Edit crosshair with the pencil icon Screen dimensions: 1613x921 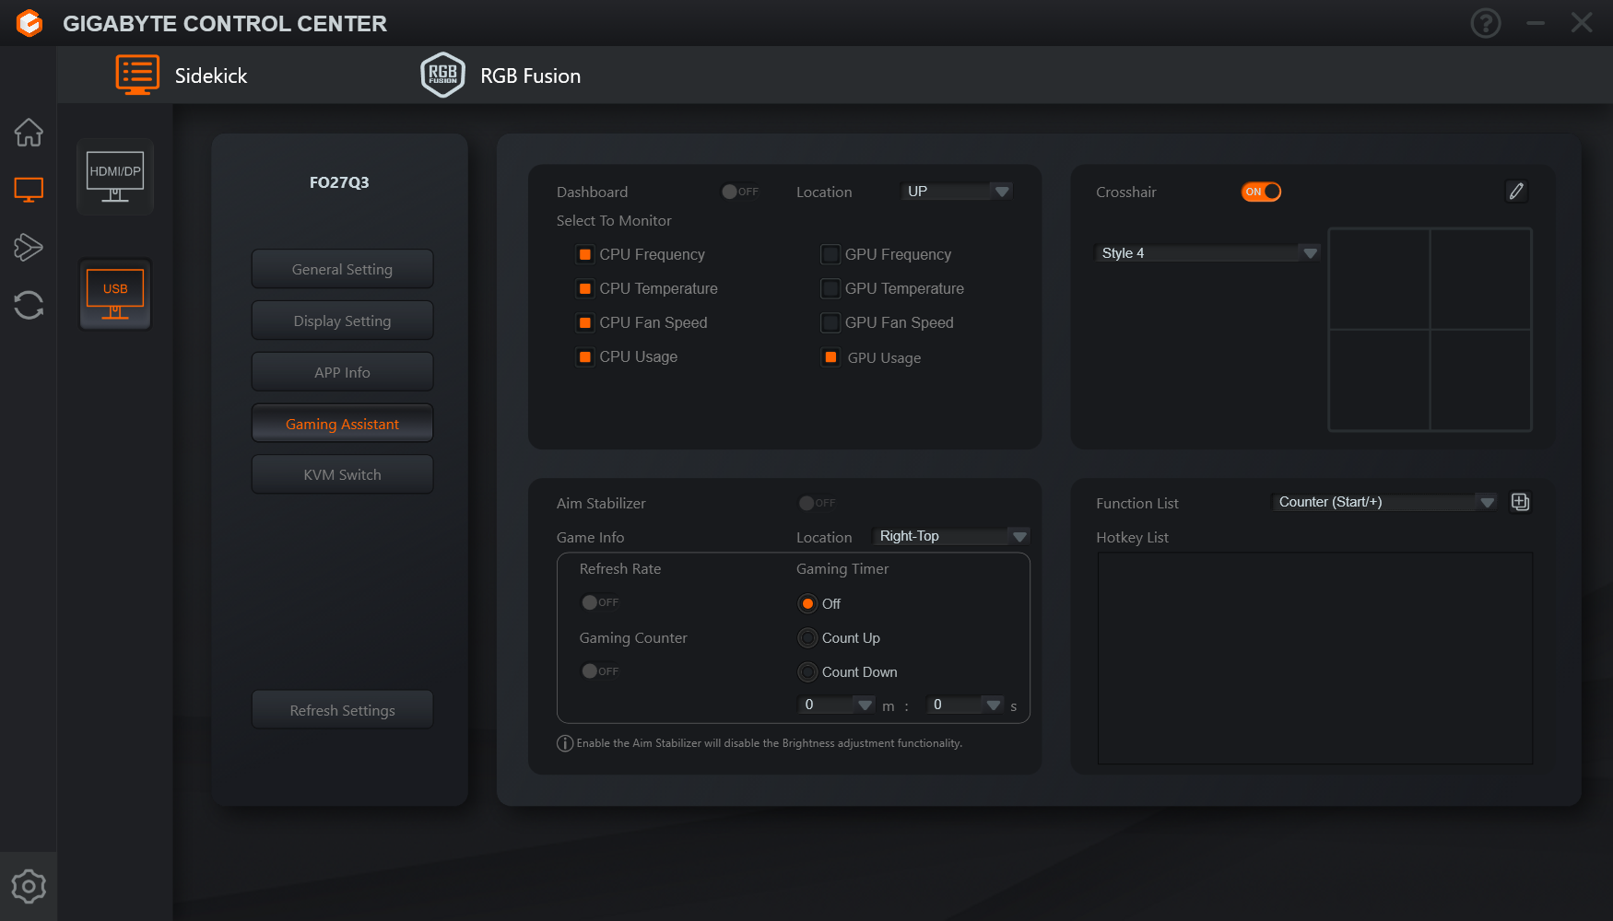(x=1516, y=191)
